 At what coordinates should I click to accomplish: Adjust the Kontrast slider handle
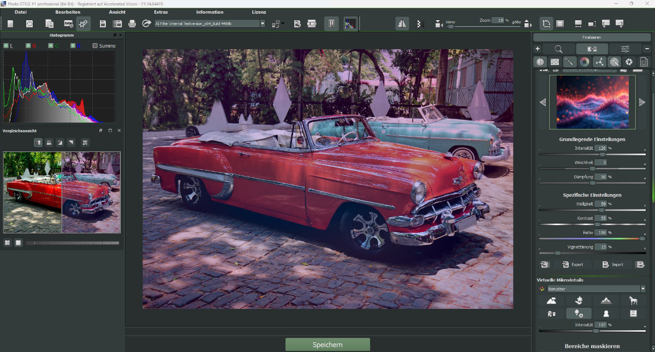tap(597, 224)
